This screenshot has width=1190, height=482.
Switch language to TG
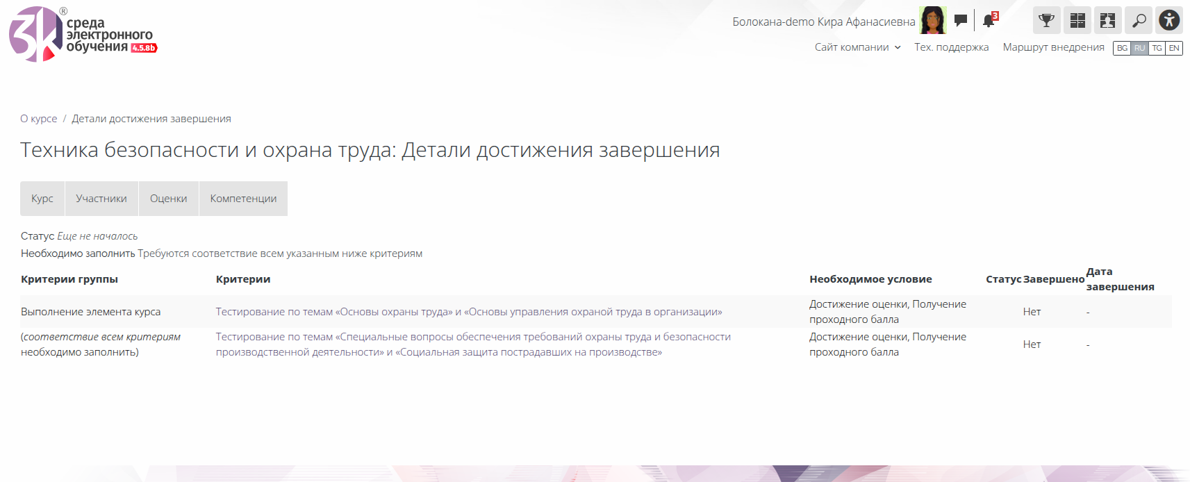tap(1157, 48)
